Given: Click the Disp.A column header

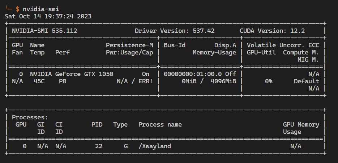Looking at the screenshot, I should click(225, 45).
